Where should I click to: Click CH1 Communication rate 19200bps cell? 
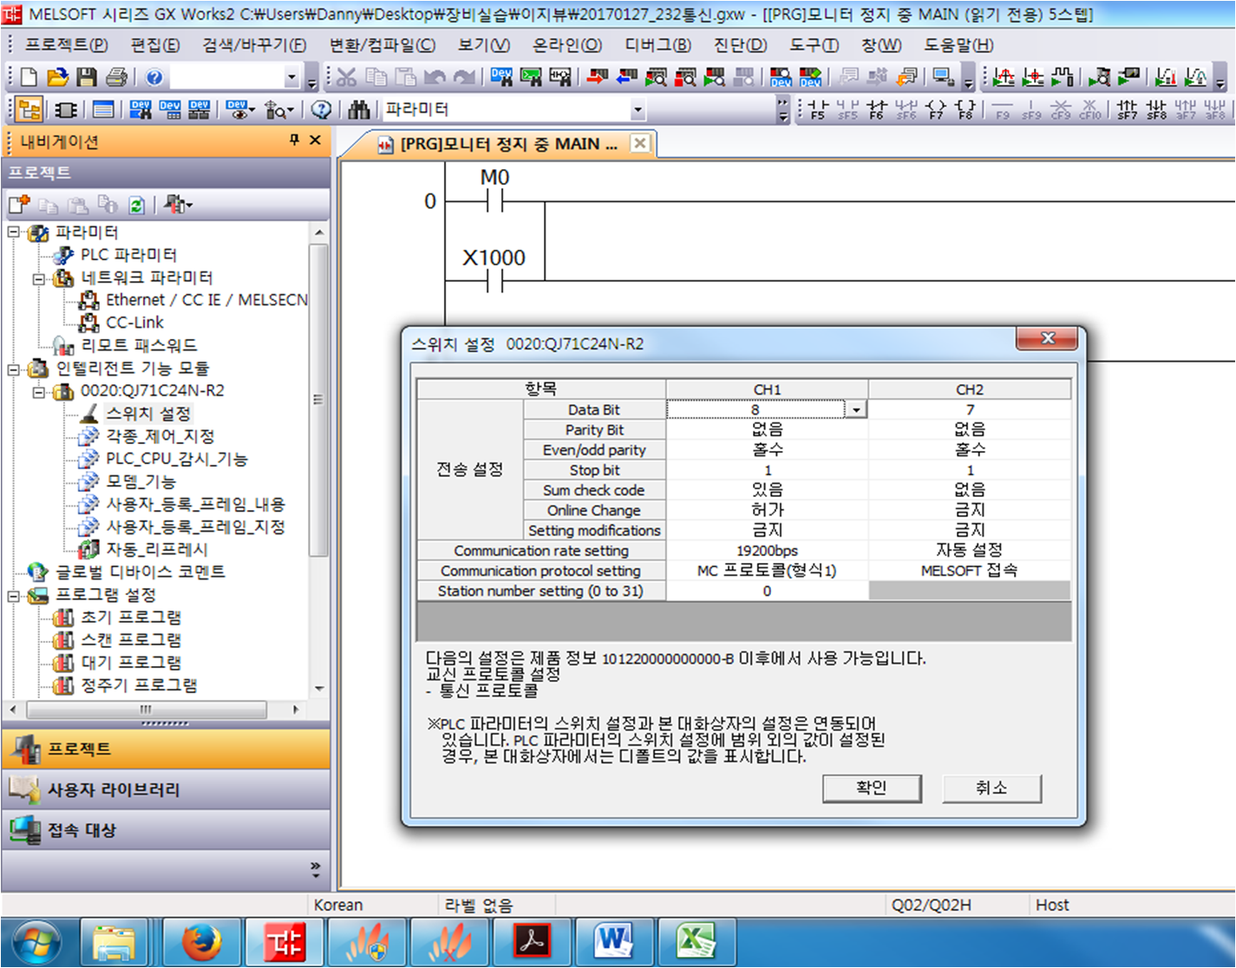tap(767, 551)
